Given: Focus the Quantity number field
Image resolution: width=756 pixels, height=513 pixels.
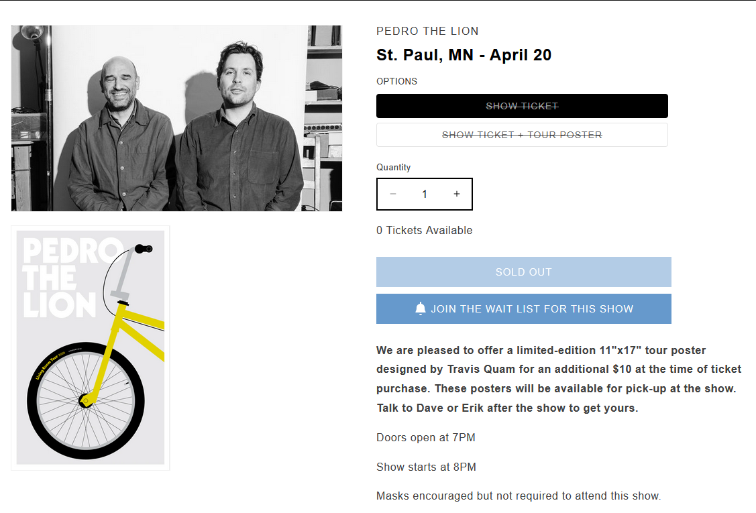Looking at the screenshot, I should click(424, 194).
